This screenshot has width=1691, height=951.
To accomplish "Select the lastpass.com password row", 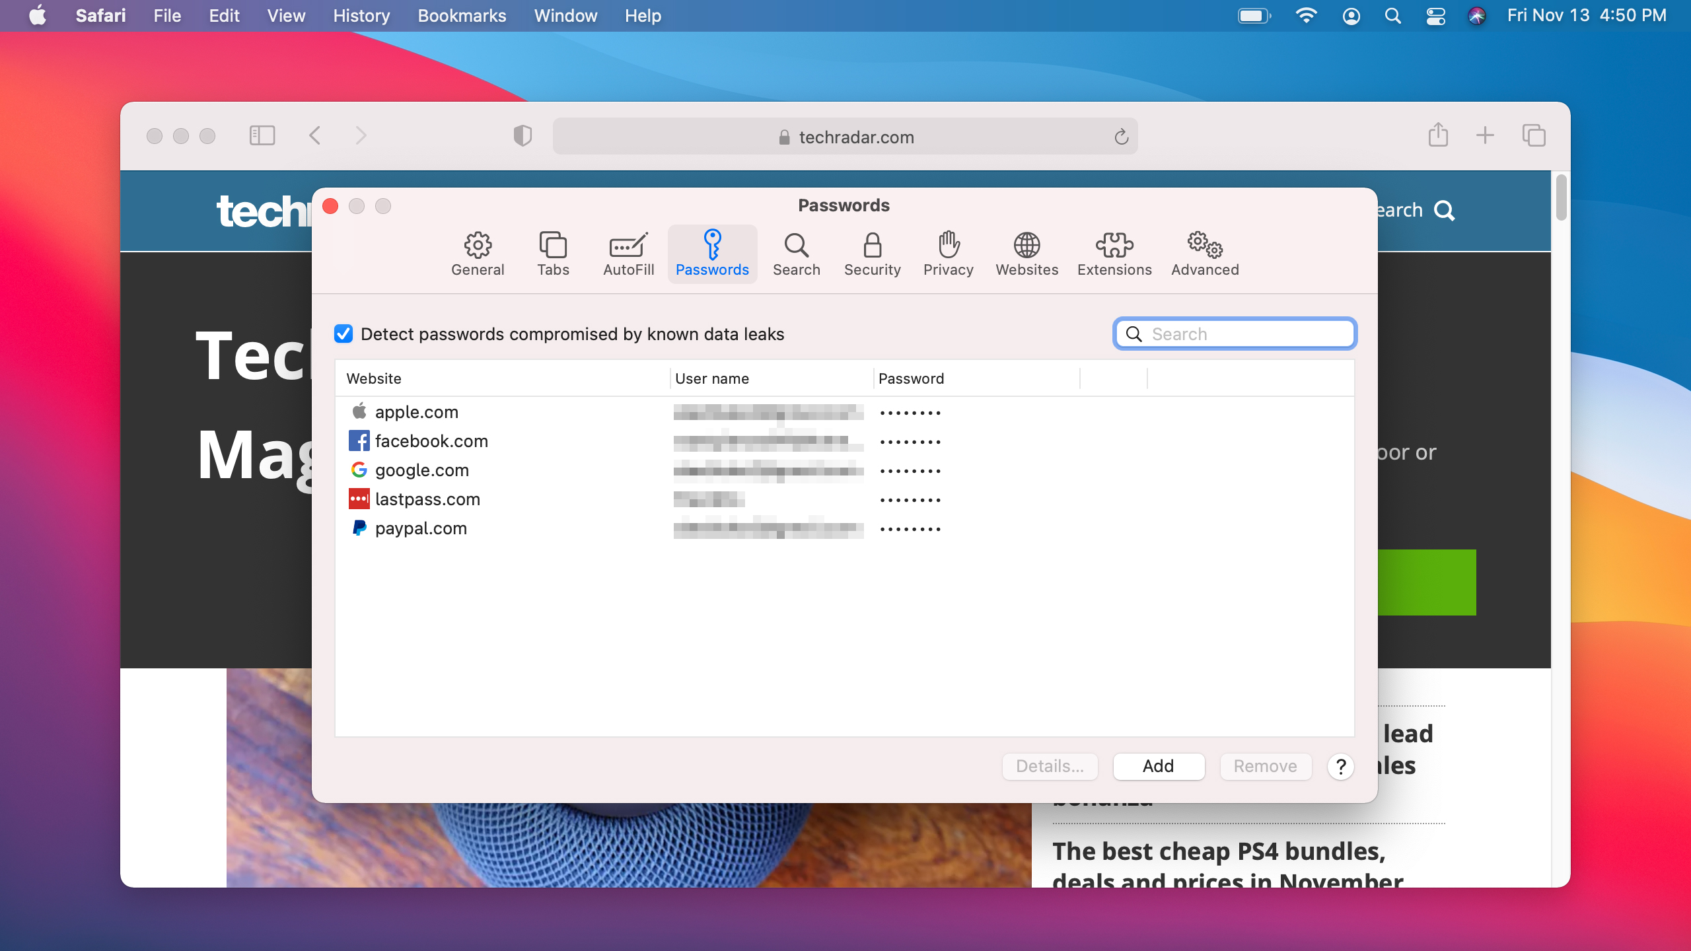I will pos(844,499).
